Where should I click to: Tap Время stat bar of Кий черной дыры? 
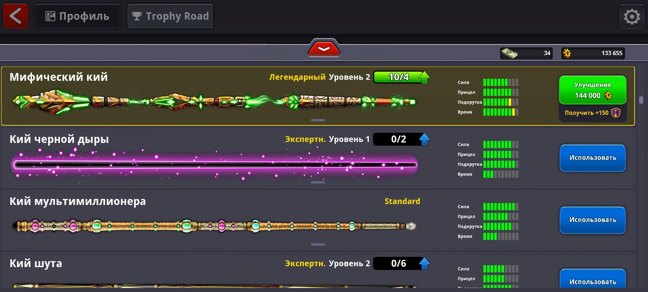point(501,174)
